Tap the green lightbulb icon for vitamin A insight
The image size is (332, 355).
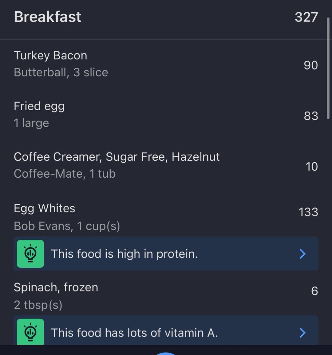click(x=30, y=332)
